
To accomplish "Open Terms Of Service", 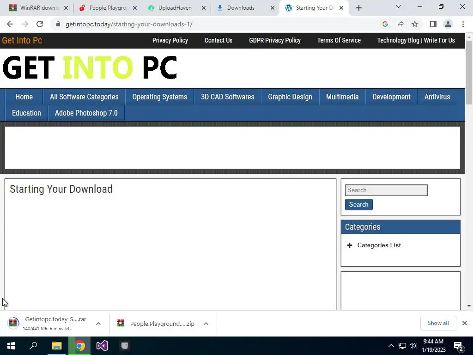I will click(339, 41).
